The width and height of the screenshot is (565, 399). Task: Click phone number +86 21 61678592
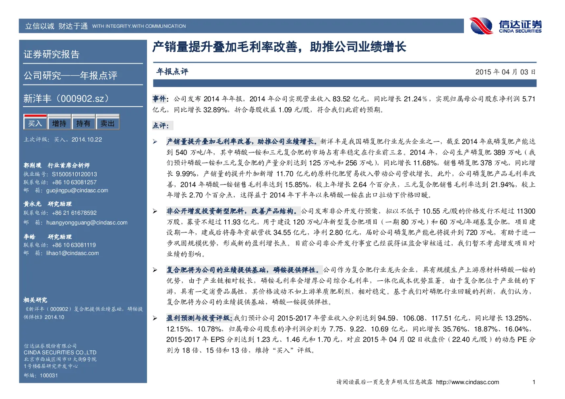[75, 213]
